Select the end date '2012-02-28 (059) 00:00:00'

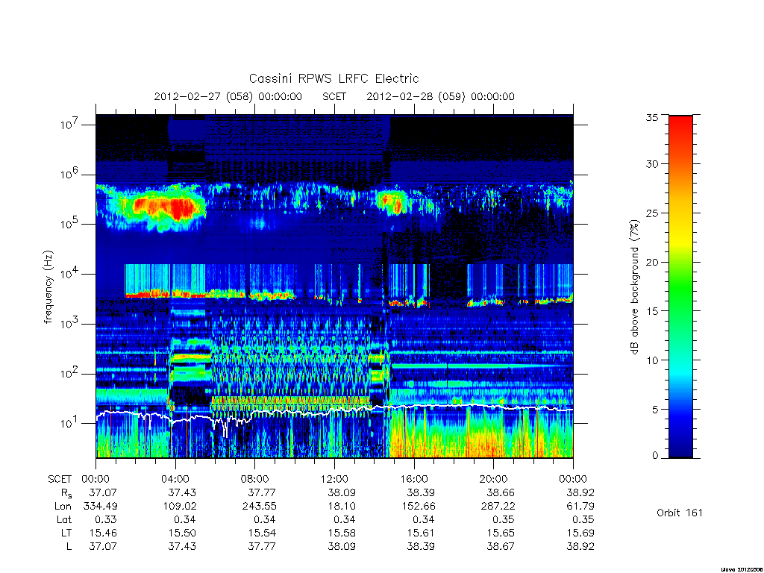pos(440,96)
